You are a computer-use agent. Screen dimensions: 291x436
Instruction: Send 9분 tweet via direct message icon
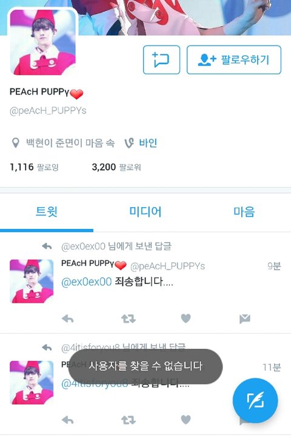coord(245,319)
